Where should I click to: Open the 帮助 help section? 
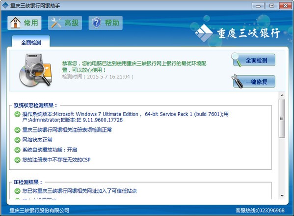[x=106, y=23]
